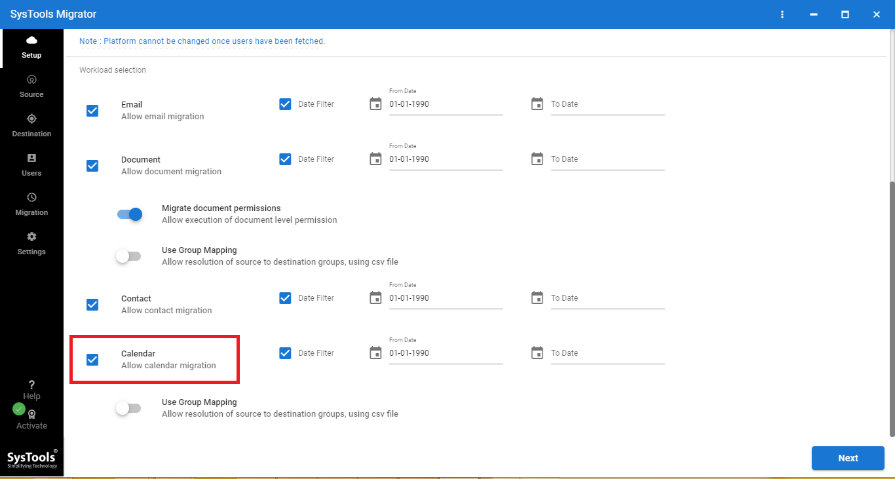
Task: Click 'Allow document migration' text
Action: pos(171,172)
